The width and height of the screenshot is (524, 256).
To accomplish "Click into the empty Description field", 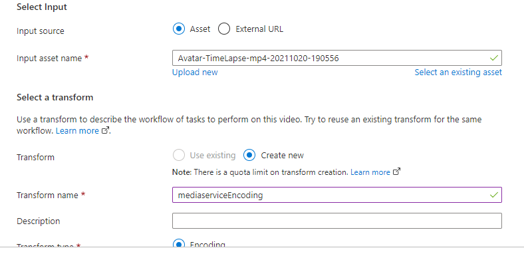I will [337, 221].
